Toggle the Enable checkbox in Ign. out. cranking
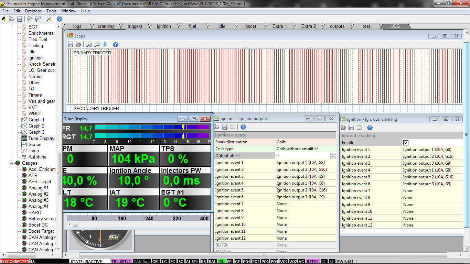 point(406,143)
